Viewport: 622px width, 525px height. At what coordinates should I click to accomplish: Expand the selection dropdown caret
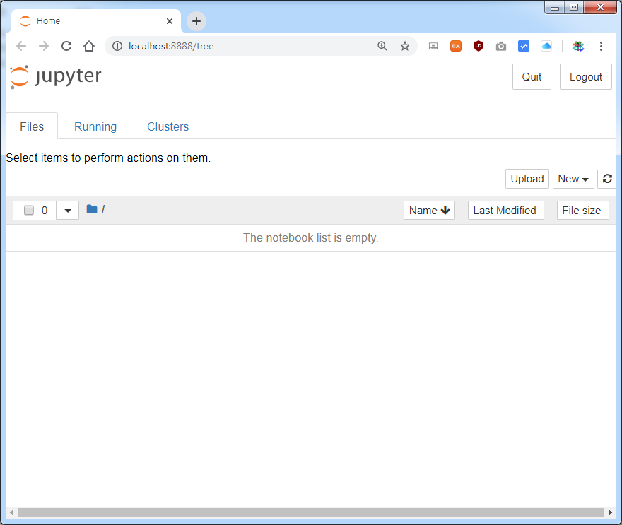[x=68, y=210]
